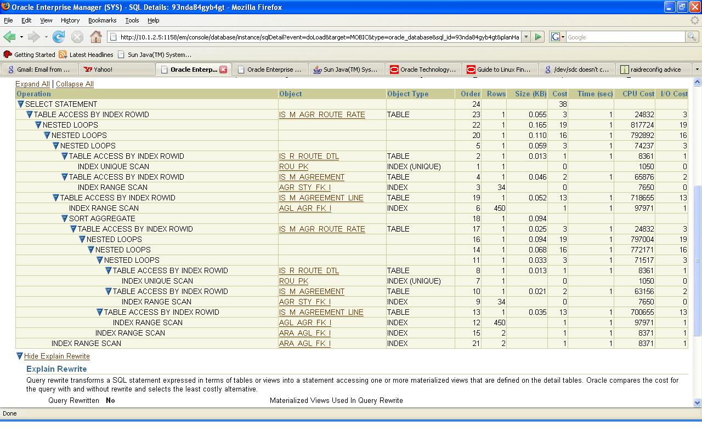702x438 pixels.
Task: Collapse NESTED LOOPS row with order 16
Action: click(x=82, y=239)
